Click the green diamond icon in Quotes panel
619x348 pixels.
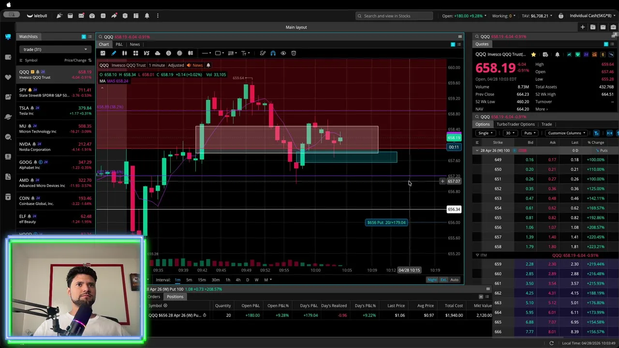[x=577, y=55]
